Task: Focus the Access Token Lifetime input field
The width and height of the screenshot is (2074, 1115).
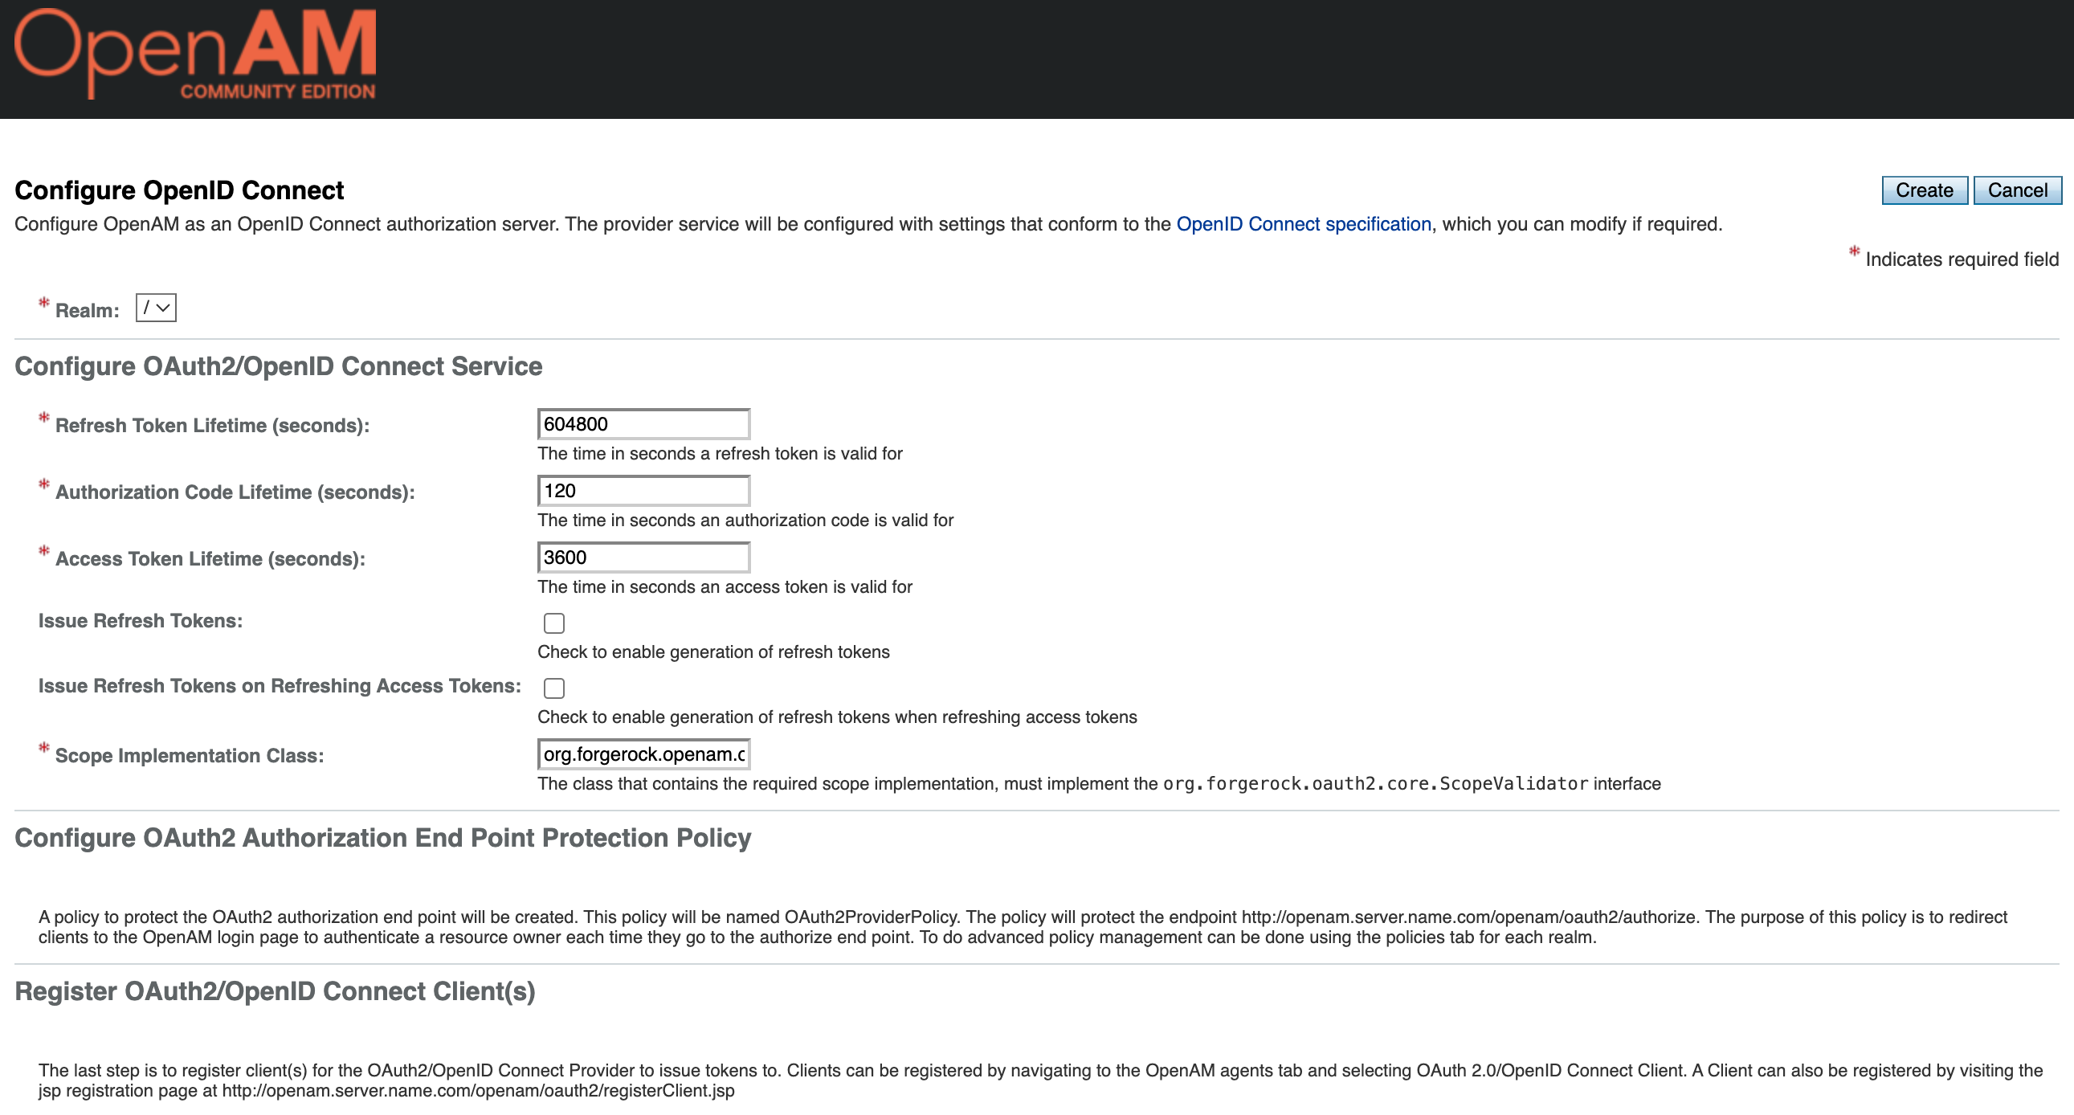Action: click(643, 557)
